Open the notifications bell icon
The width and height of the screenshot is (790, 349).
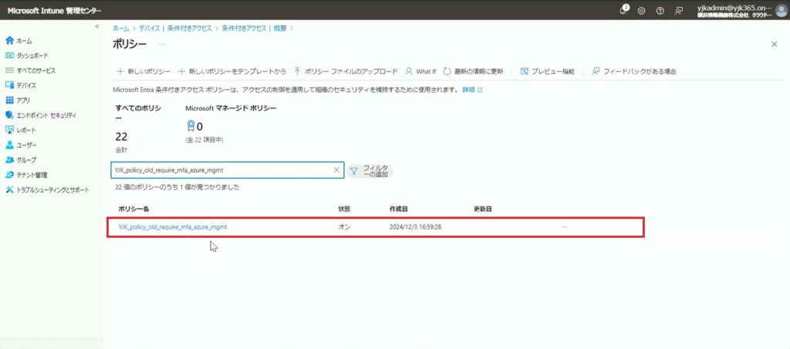point(623,10)
